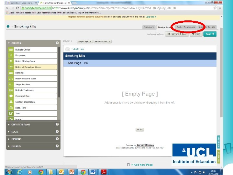
Task: Open the BUILDER panel help icon
Action: tap(57, 43)
